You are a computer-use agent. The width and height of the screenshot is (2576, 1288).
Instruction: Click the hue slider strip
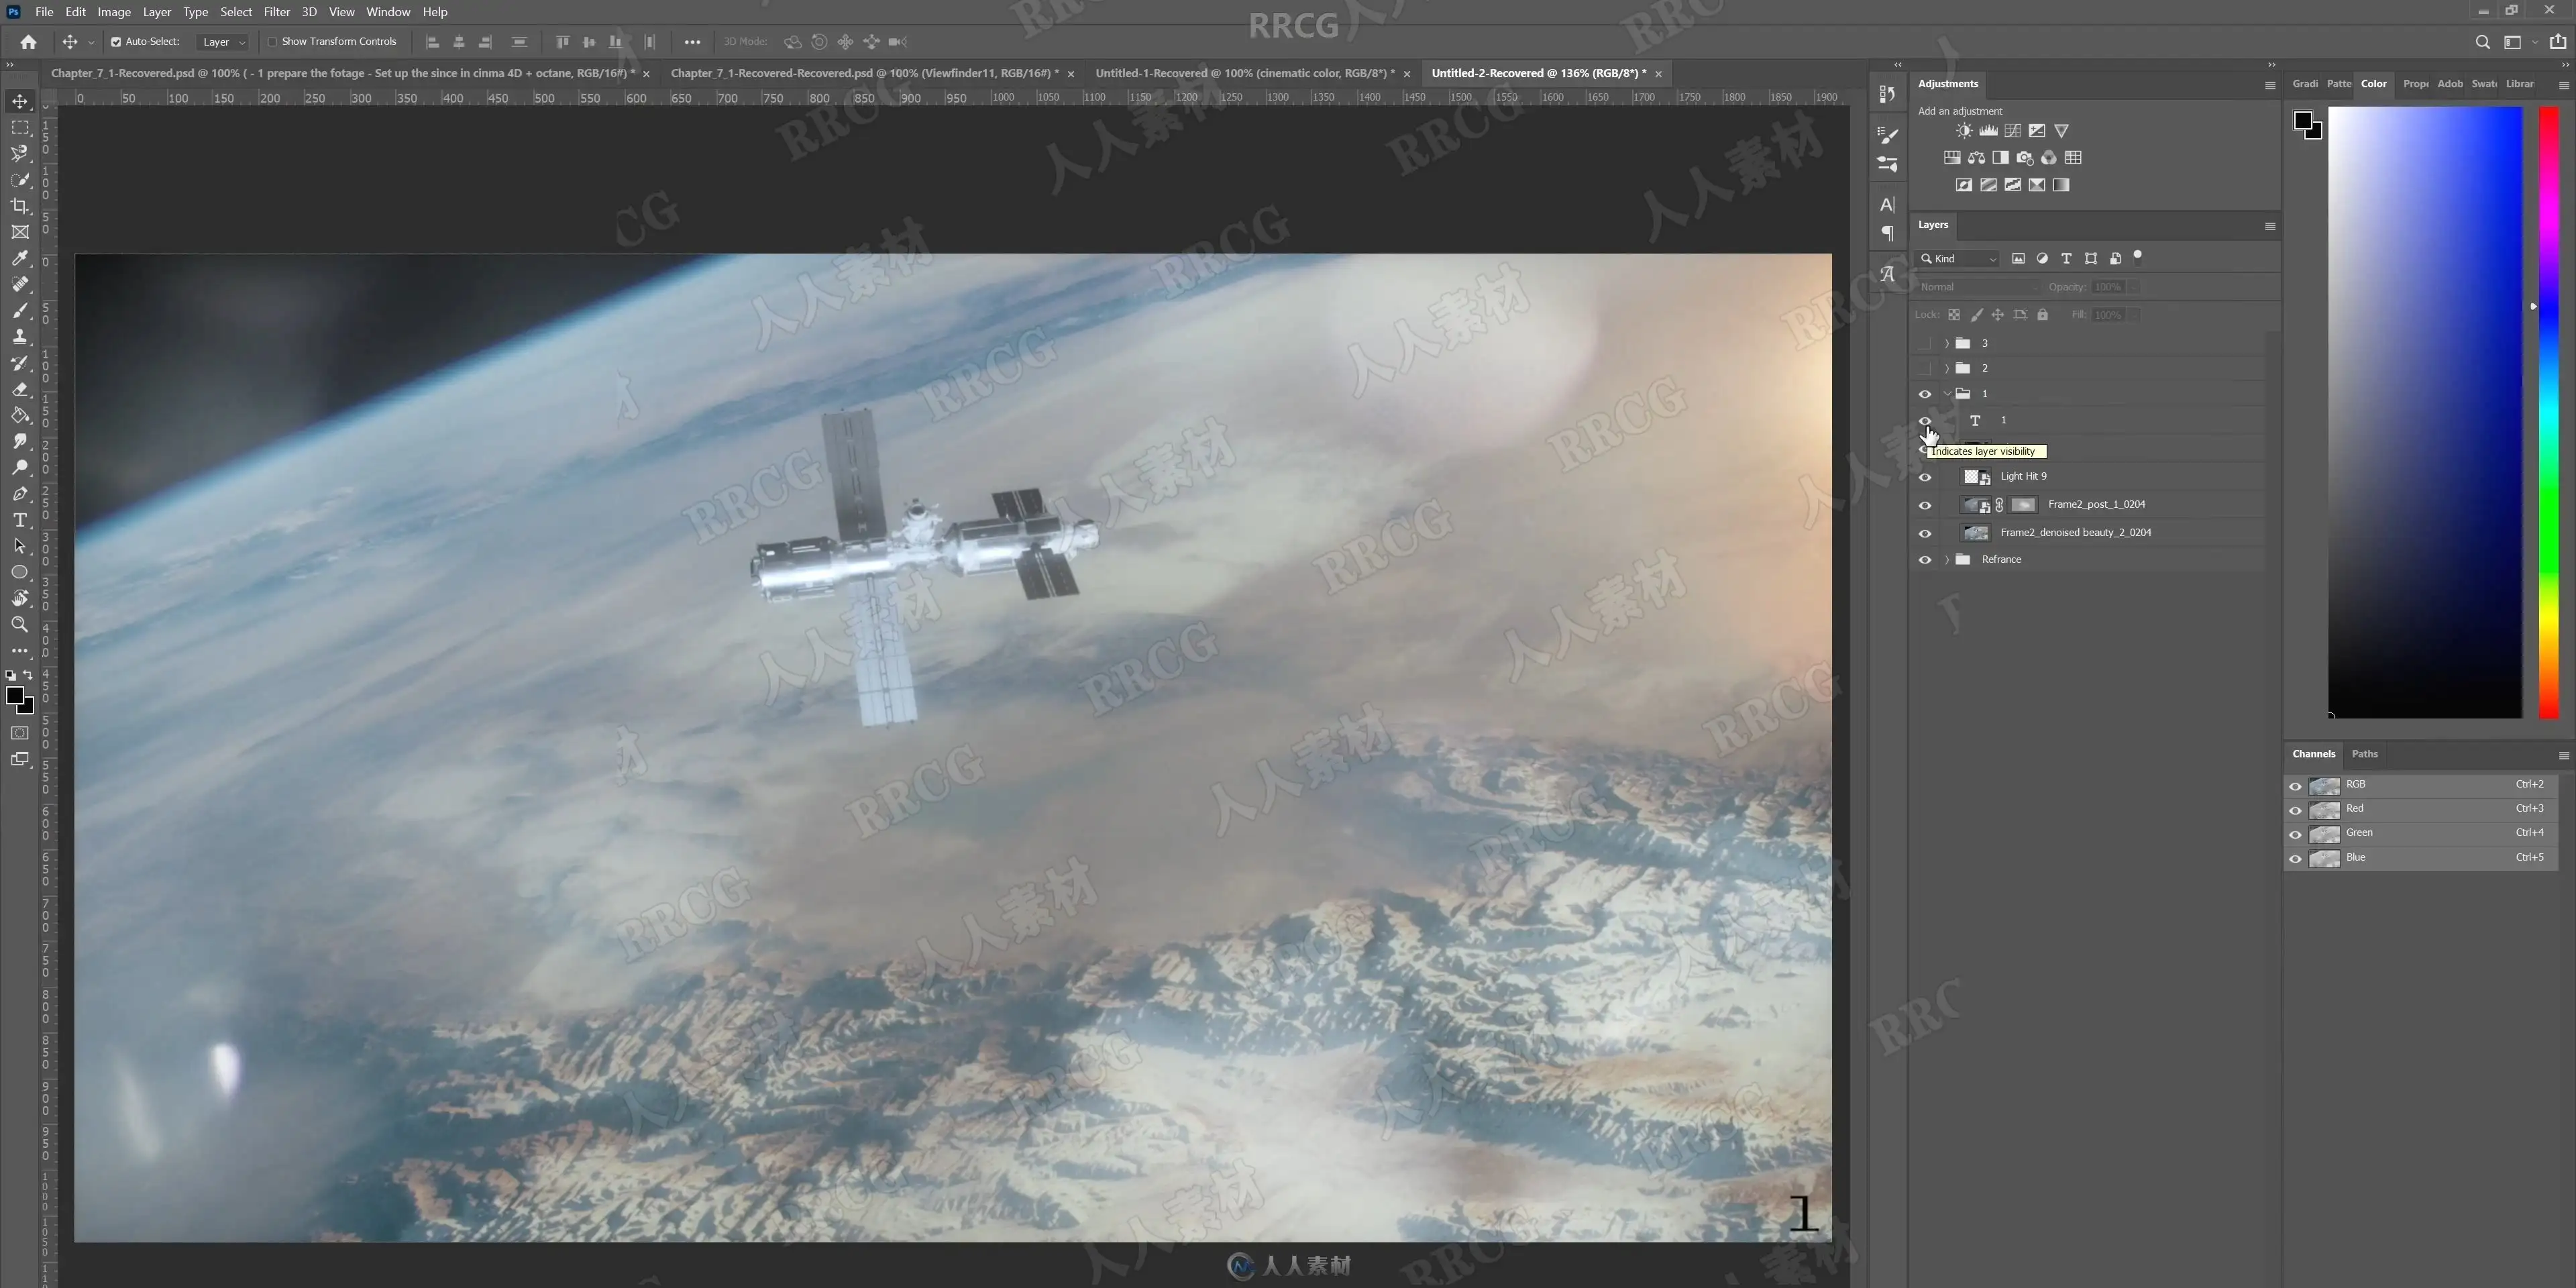pos(2549,412)
